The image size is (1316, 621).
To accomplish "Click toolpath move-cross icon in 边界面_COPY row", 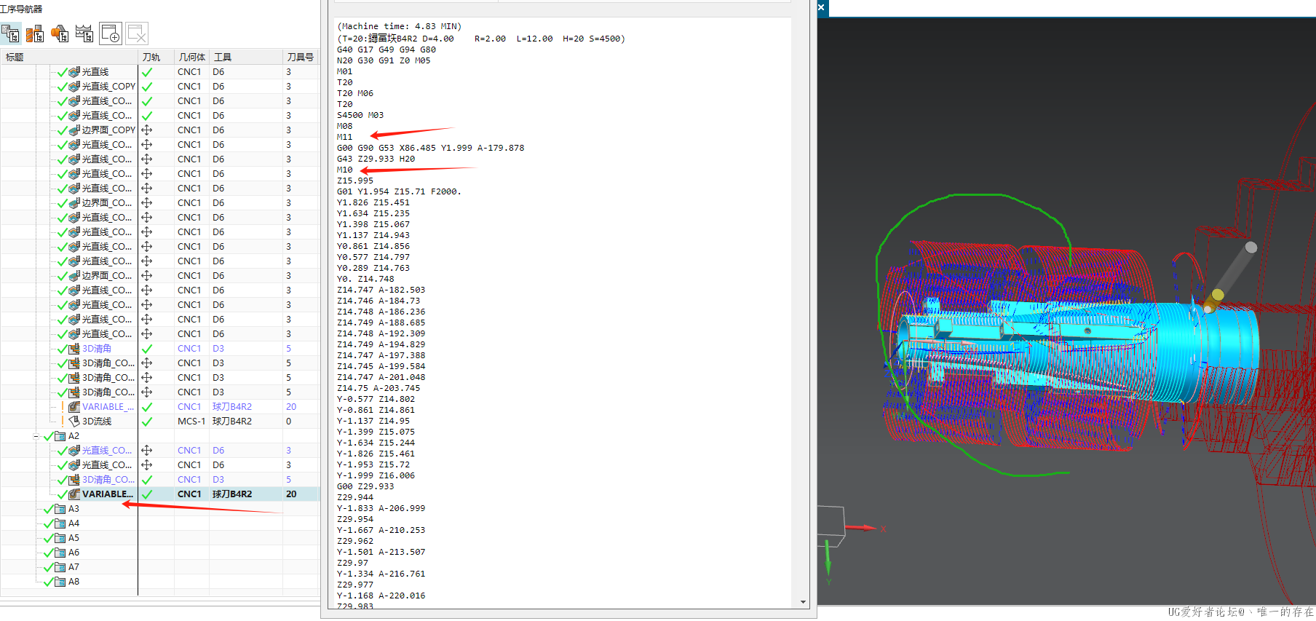I will coord(147,130).
